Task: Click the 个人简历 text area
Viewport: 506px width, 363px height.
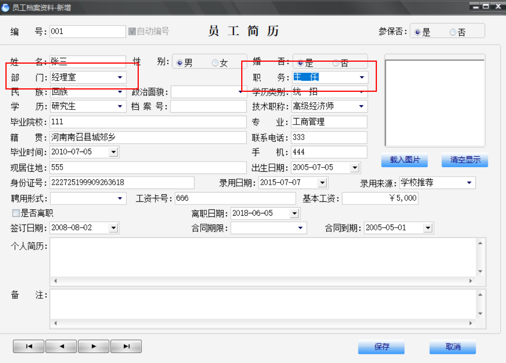Action: click(263, 257)
